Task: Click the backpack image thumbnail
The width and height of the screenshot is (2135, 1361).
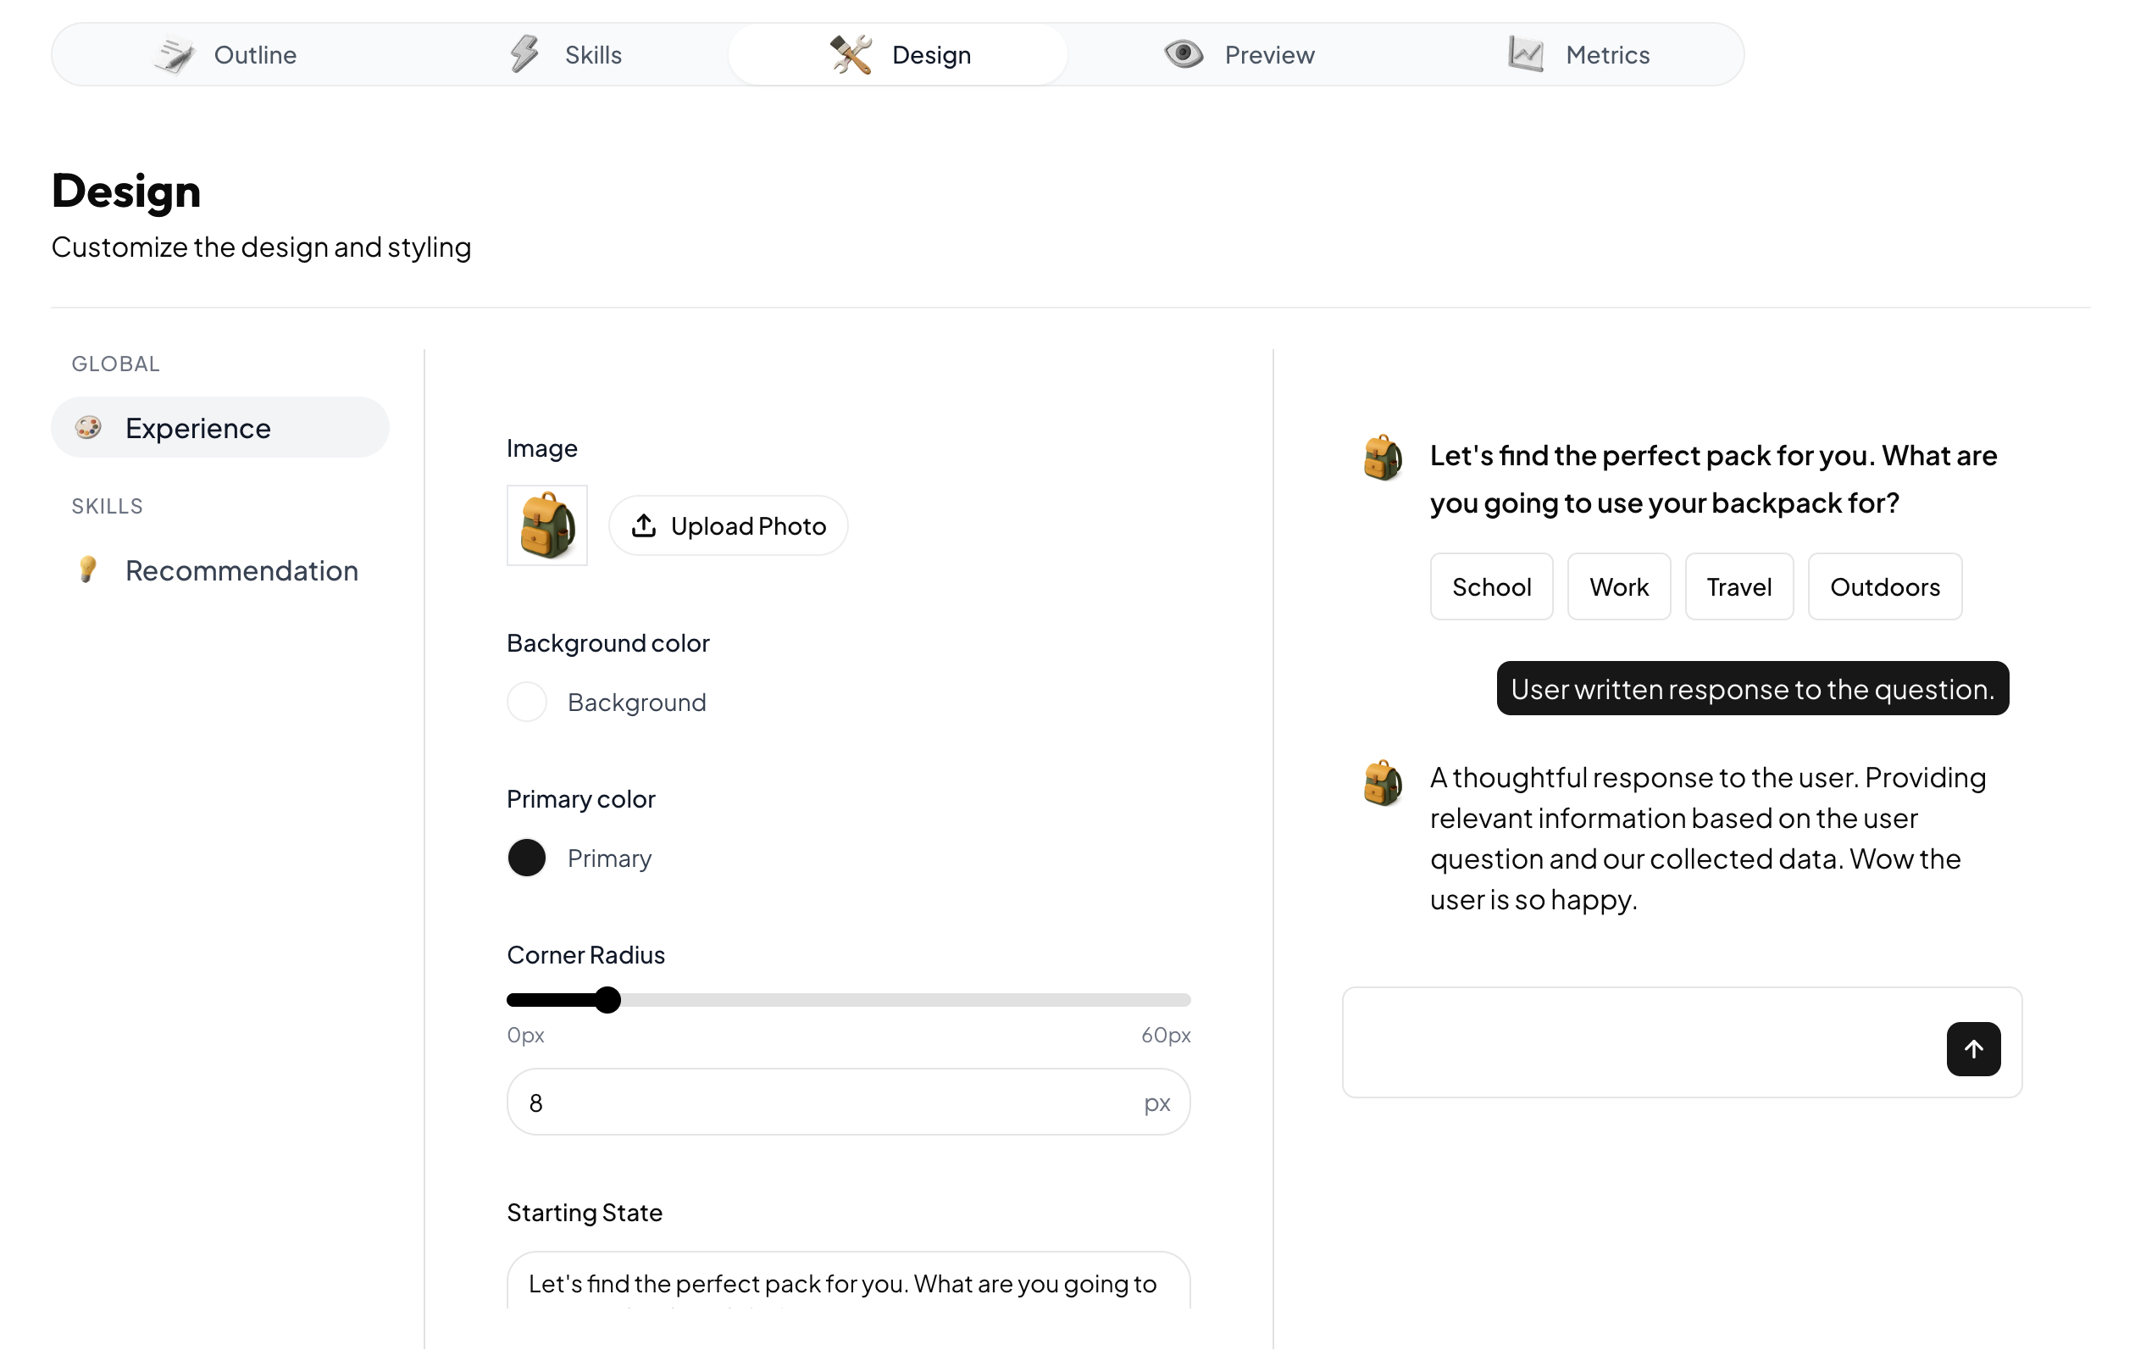Action: coord(547,525)
